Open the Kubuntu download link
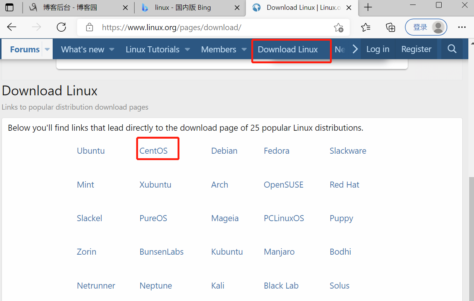 coord(227,252)
